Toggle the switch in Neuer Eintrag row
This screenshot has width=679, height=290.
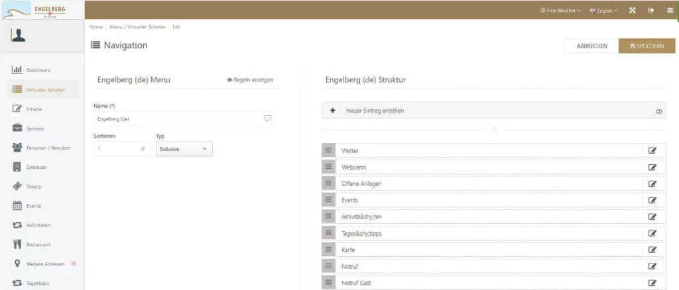pos(658,111)
